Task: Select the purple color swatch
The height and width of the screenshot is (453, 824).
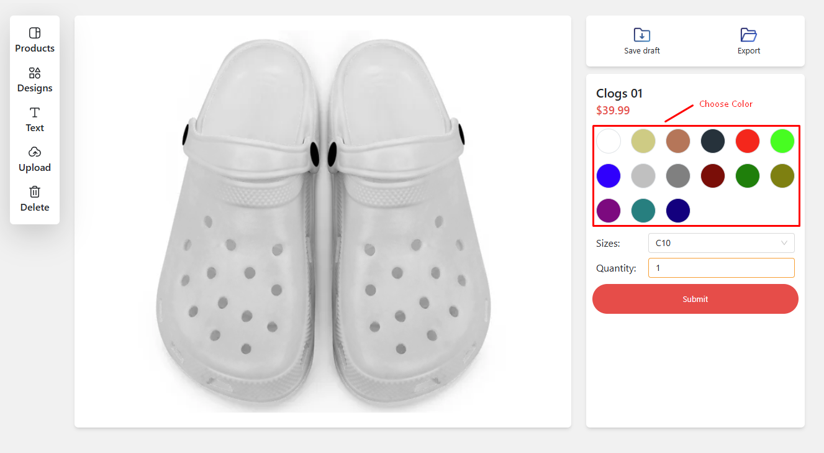Action: (x=609, y=211)
